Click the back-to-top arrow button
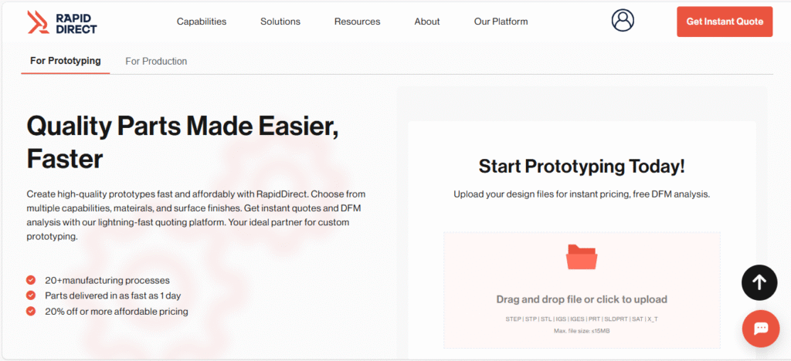Image resolution: width=791 pixels, height=361 pixels. [759, 282]
